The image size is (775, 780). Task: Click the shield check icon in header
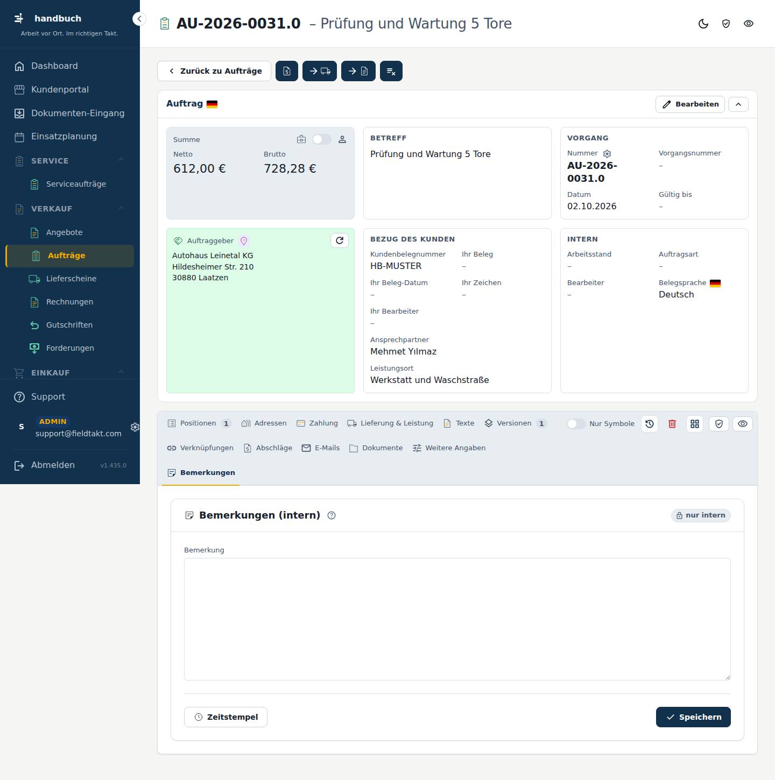click(x=726, y=24)
